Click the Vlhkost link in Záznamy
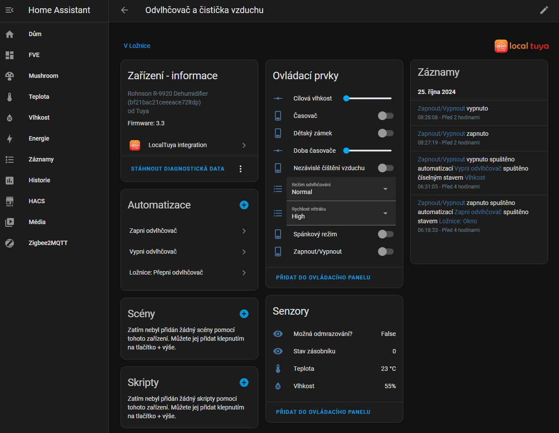559x433 pixels. pos(475,178)
